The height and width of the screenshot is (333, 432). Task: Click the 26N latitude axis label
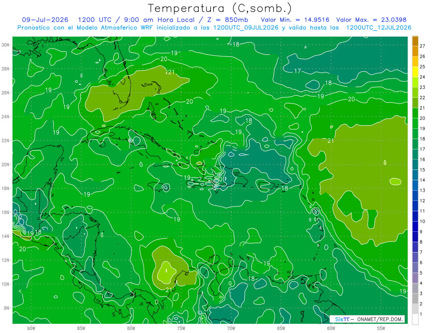pyautogui.click(x=6, y=93)
